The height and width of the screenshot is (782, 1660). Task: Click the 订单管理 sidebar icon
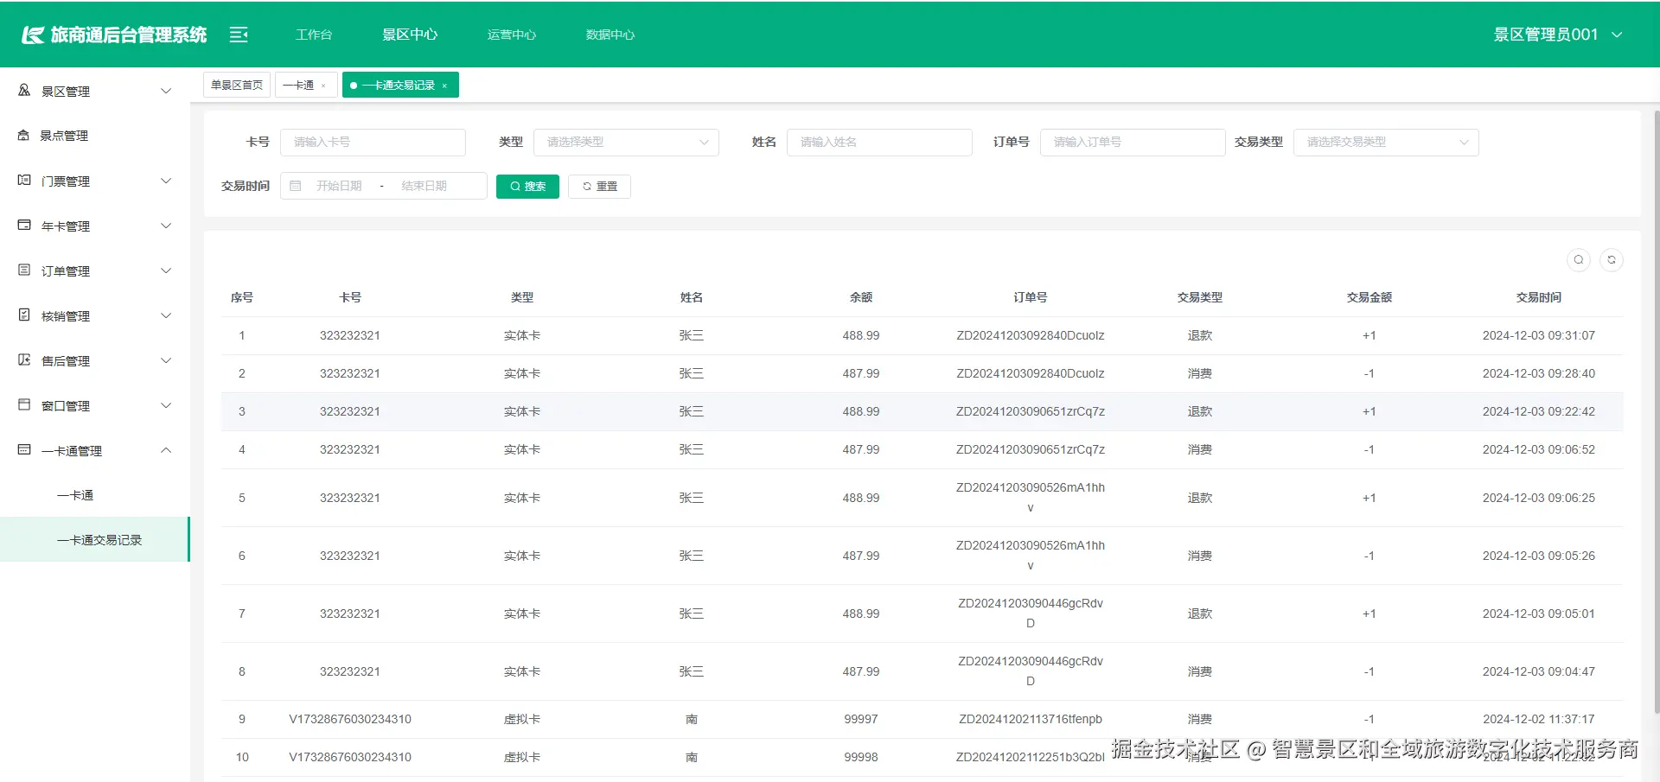pos(24,270)
